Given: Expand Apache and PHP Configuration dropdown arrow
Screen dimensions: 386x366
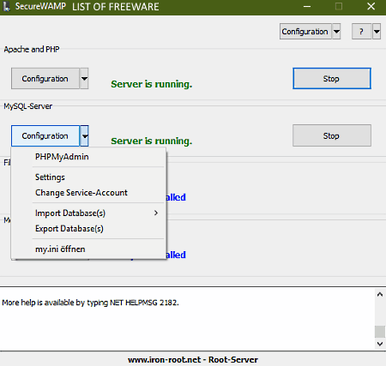Looking at the screenshot, I should [84, 79].
